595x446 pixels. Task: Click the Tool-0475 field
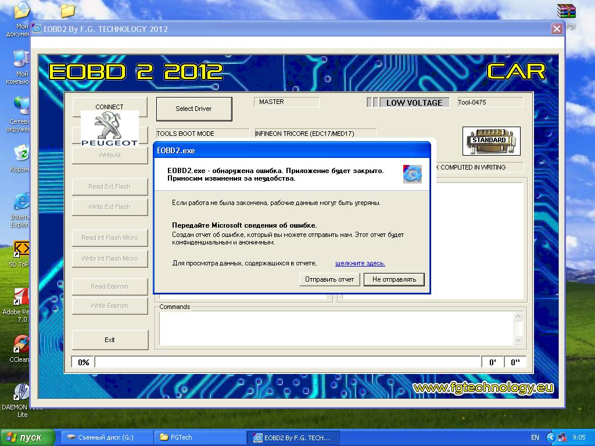click(x=490, y=102)
